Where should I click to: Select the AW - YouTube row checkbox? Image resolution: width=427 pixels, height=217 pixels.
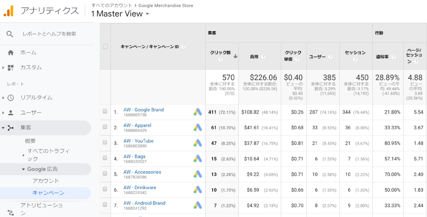click(105, 143)
